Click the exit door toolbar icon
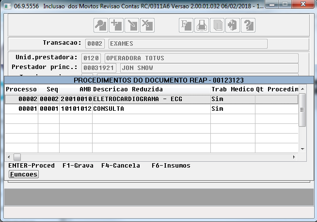Screen dimensions: 317x222 pos(233,25)
